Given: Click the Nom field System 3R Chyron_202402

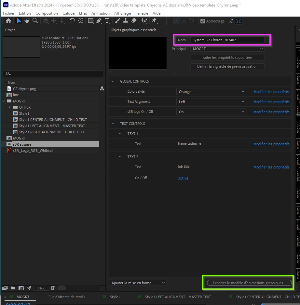Looking at the screenshot, I should (x=227, y=40).
